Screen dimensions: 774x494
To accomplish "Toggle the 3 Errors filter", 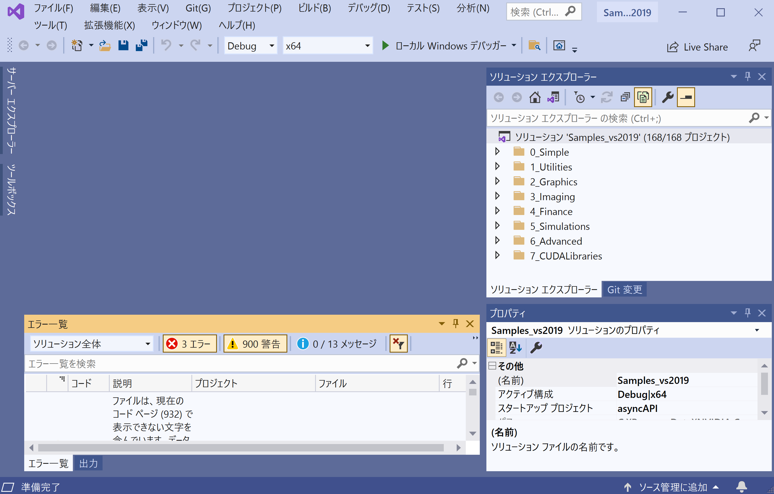I will (190, 344).
